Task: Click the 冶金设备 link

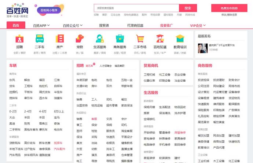Action: (x=180, y=81)
